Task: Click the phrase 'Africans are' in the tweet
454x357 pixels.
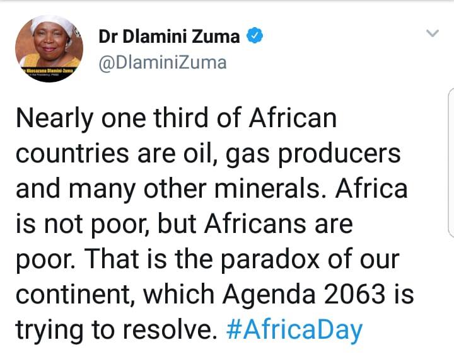Action: [x=278, y=224]
